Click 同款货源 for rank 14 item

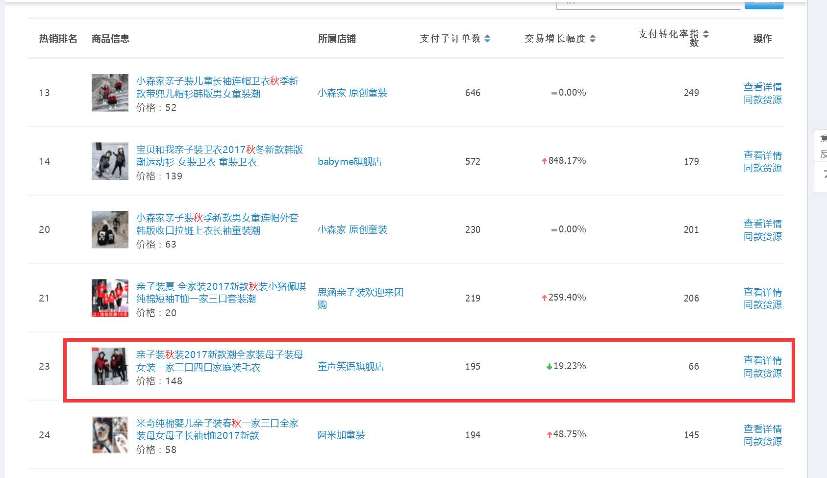coord(763,168)
